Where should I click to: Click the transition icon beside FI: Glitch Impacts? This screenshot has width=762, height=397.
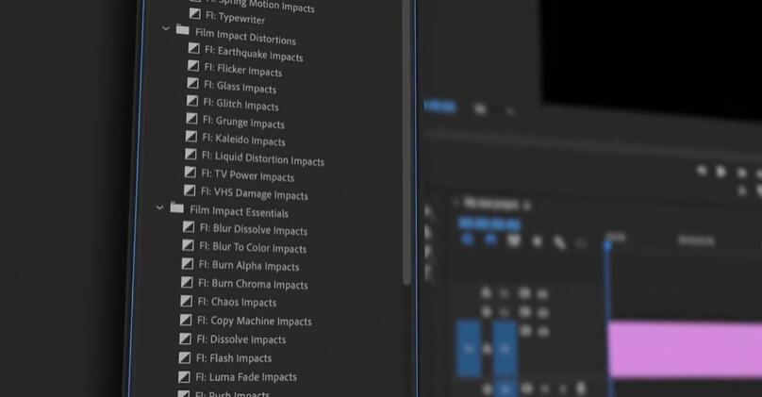point(192,101)
